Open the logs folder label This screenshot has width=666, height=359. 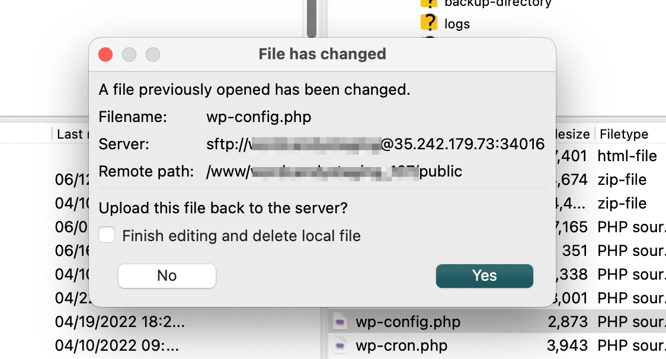(x=457, y=24)
